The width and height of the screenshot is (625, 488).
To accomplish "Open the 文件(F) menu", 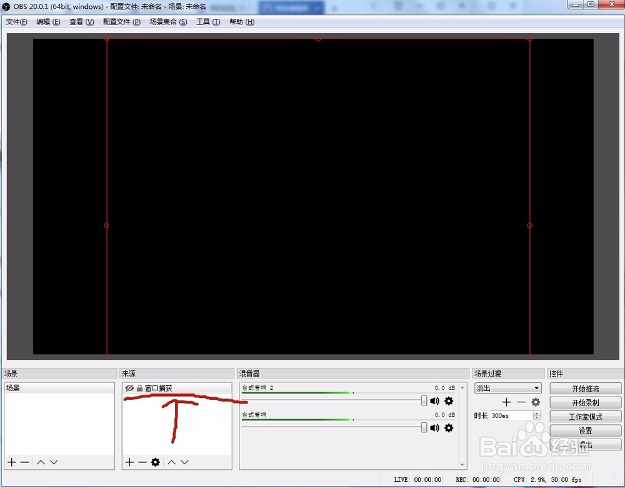I will pos(16,21).
